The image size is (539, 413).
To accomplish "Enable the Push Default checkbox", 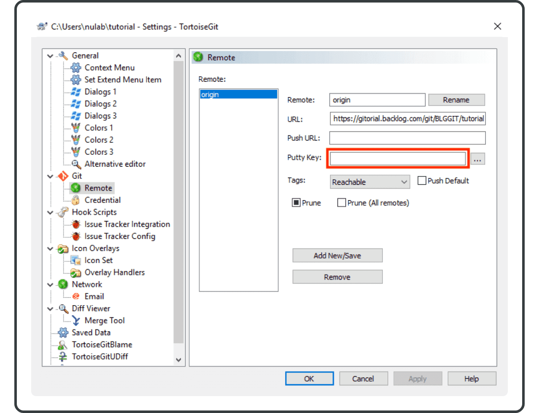I will [x=422, y=181].
